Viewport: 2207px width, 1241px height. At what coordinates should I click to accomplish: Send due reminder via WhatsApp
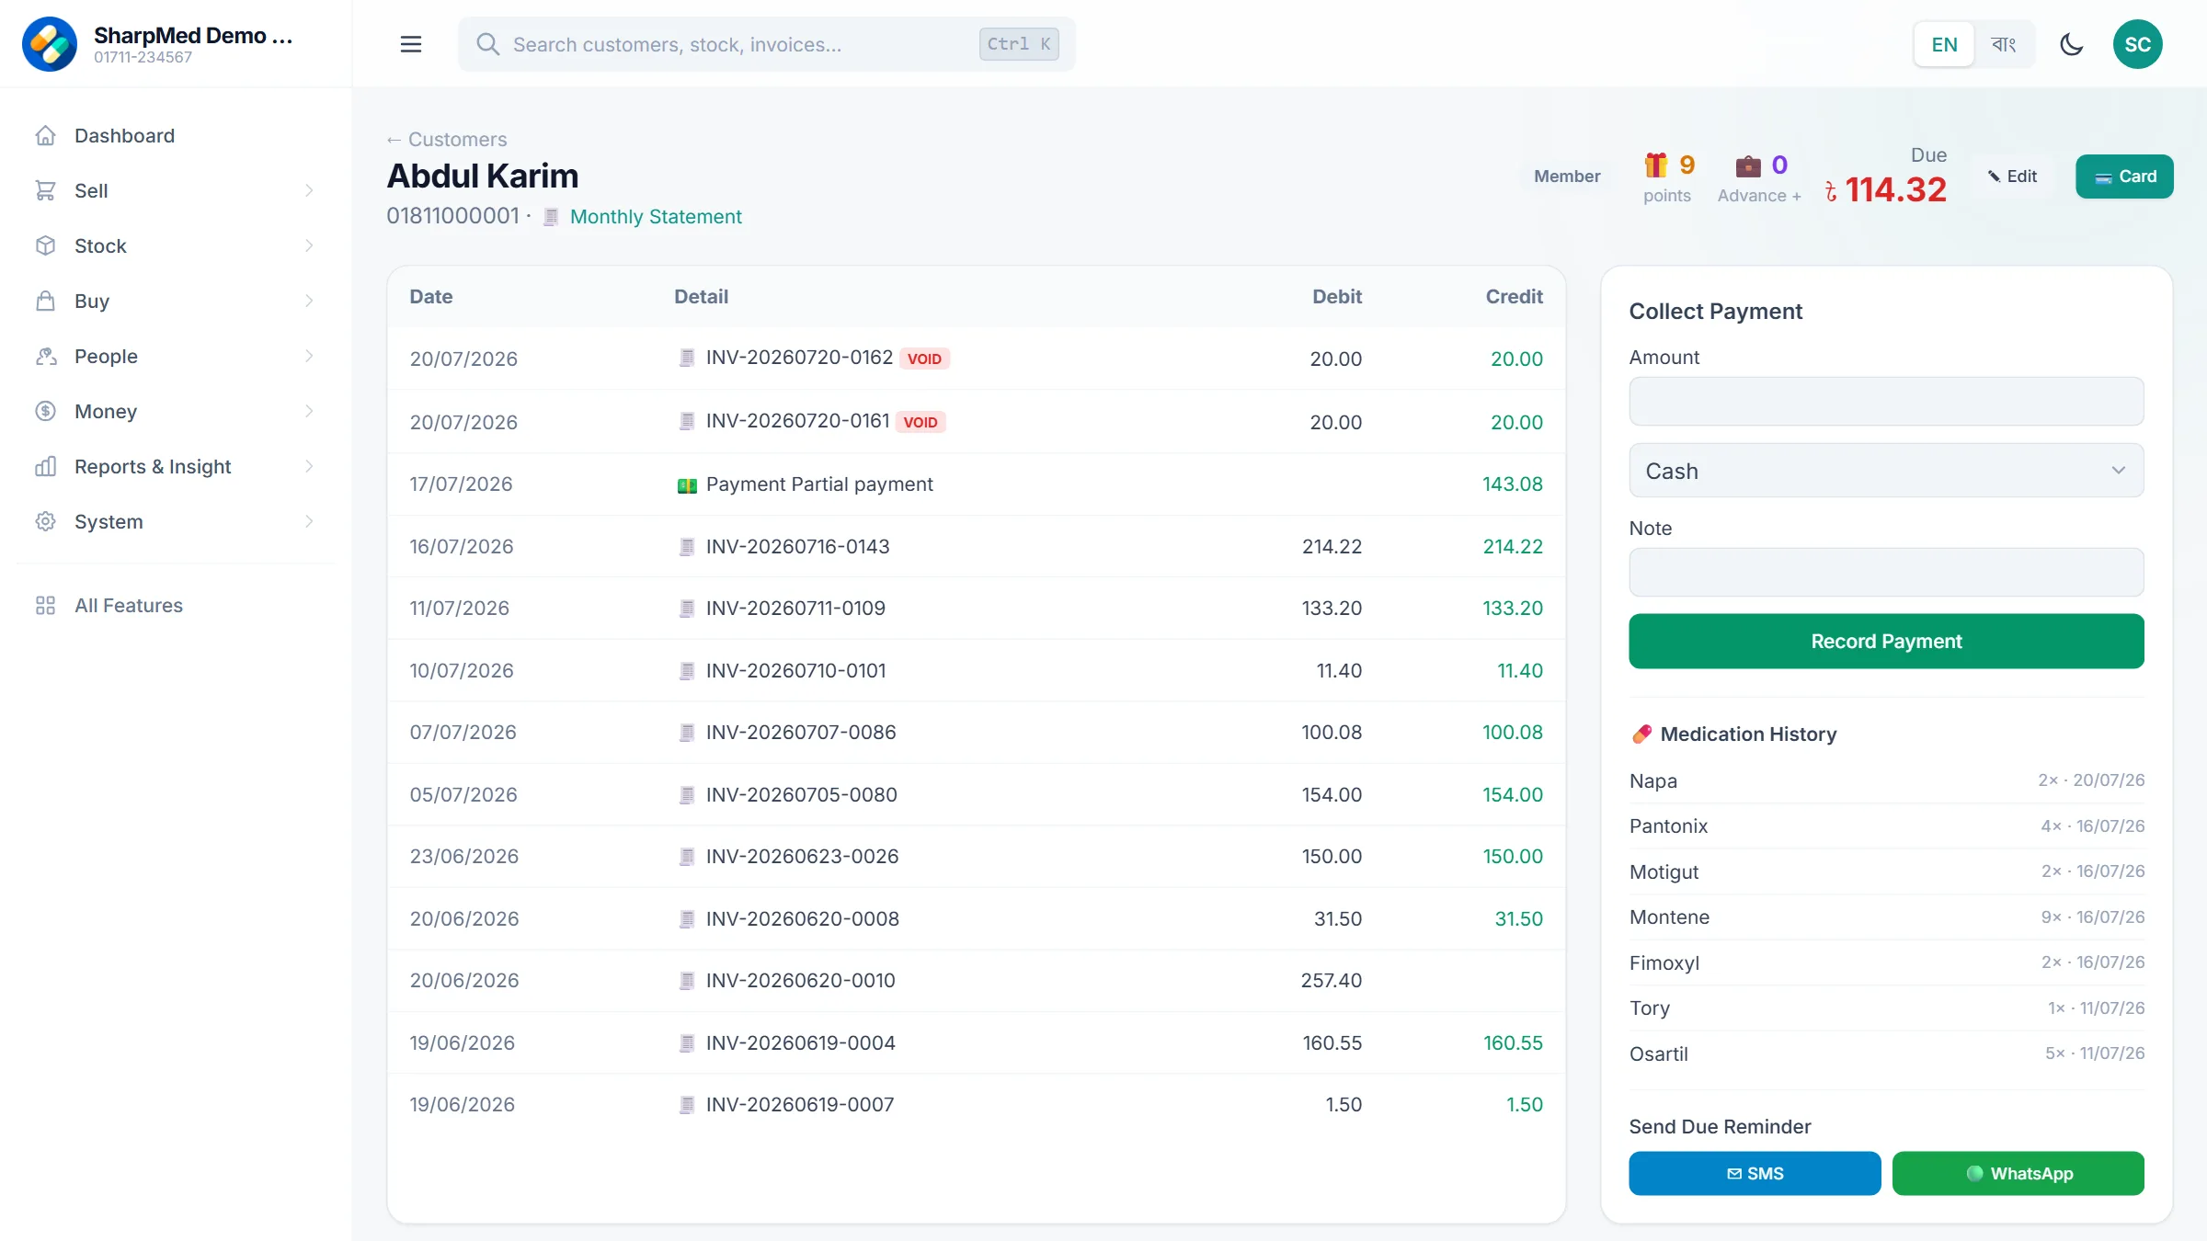pyautogui.click(x=2018, y=1174)
